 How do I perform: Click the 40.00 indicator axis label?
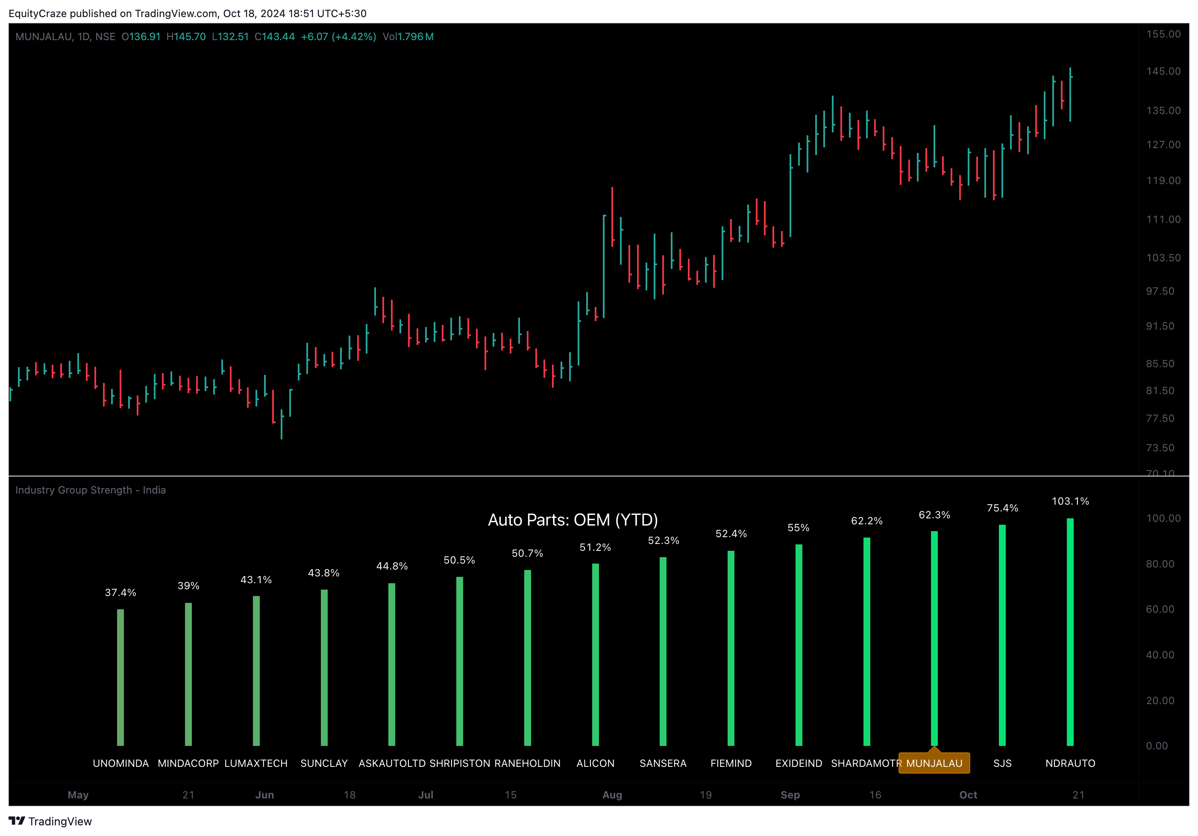pyautogui.click(x=1160, y=655)
